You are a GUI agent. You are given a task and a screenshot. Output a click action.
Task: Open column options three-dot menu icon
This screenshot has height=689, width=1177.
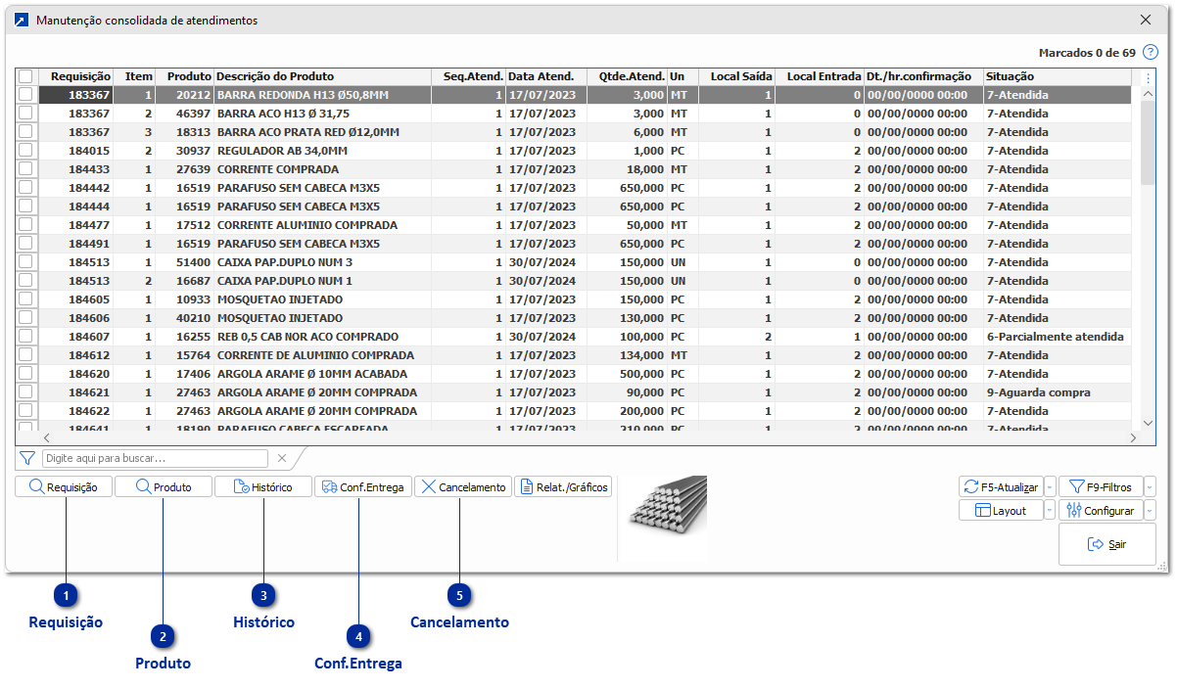1149,77
